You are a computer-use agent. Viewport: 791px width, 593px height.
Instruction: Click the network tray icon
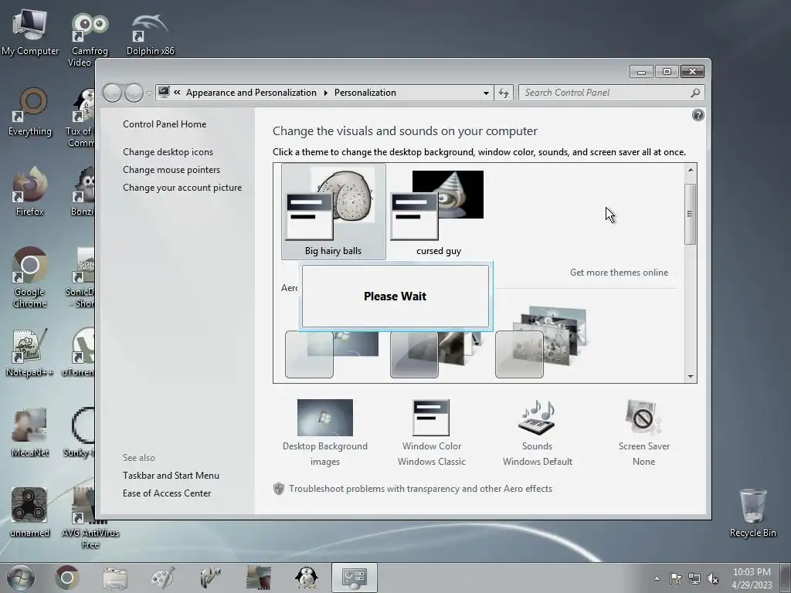[x=694, y=578]
